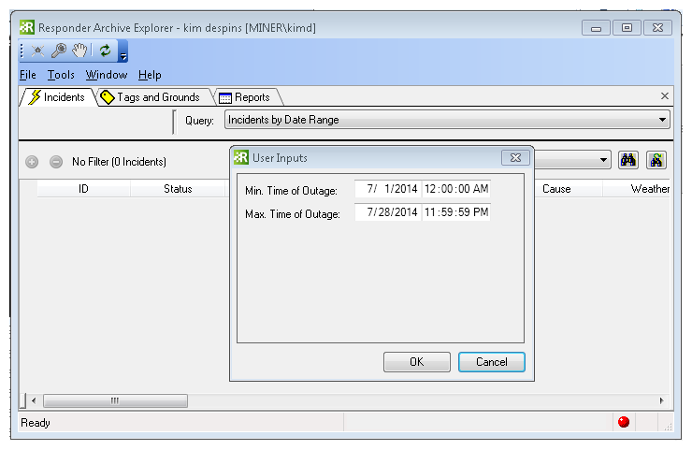This screenshot has height=450, width=692.
Task: Click the horizontal scrollbar left arrow
Action: point(34,401)
